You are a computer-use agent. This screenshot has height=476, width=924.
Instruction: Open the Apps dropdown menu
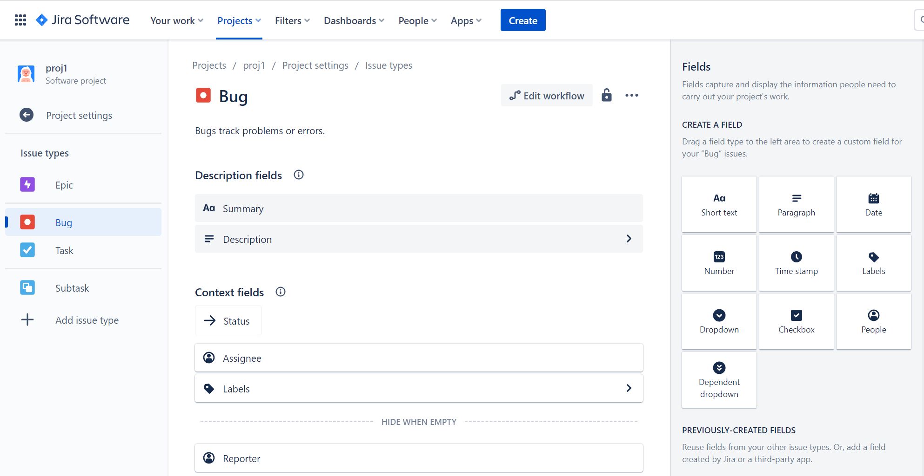pos(466,20)
